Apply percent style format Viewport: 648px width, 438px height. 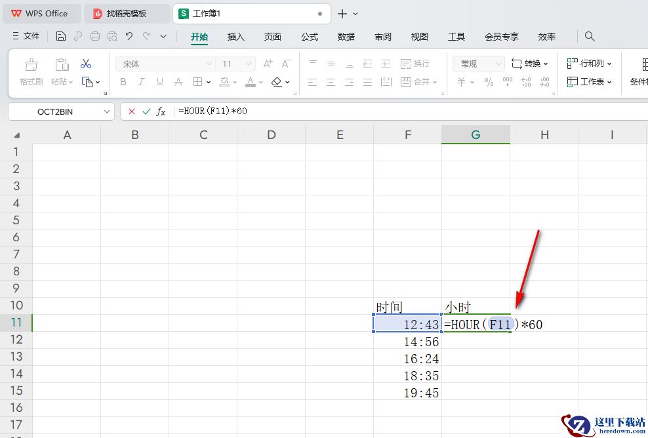tap(489, 82)
